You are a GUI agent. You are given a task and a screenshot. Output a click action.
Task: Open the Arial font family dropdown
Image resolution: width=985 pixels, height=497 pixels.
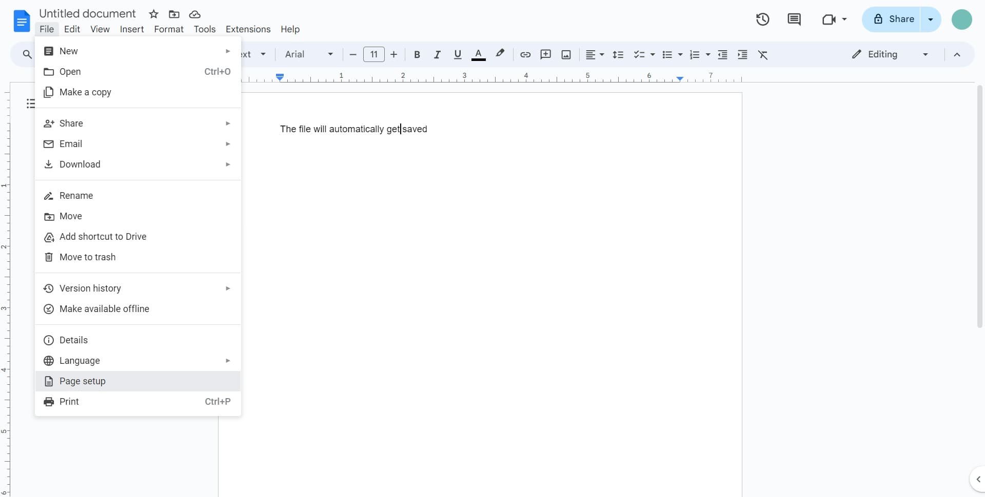pyautogui.click(x=308, y=54)
